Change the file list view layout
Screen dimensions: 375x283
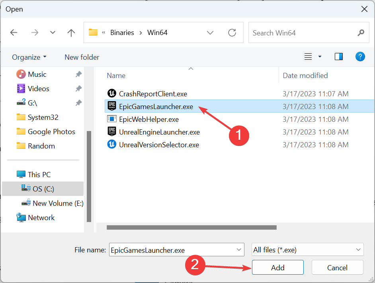pyautogui.click(x=308, y=57)
